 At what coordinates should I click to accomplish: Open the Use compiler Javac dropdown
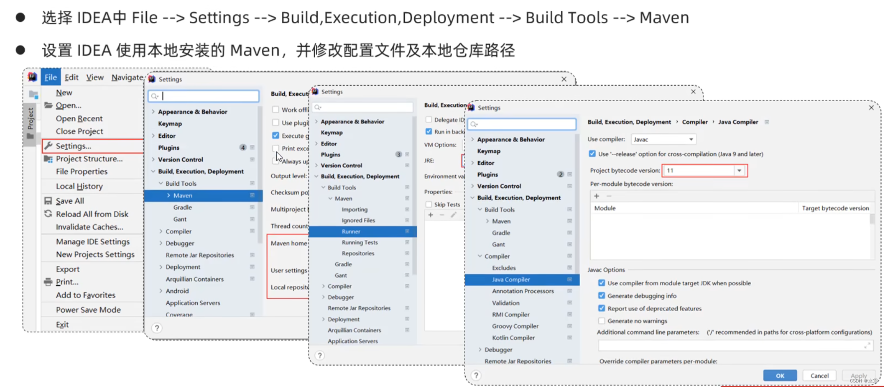pos(692,139)
